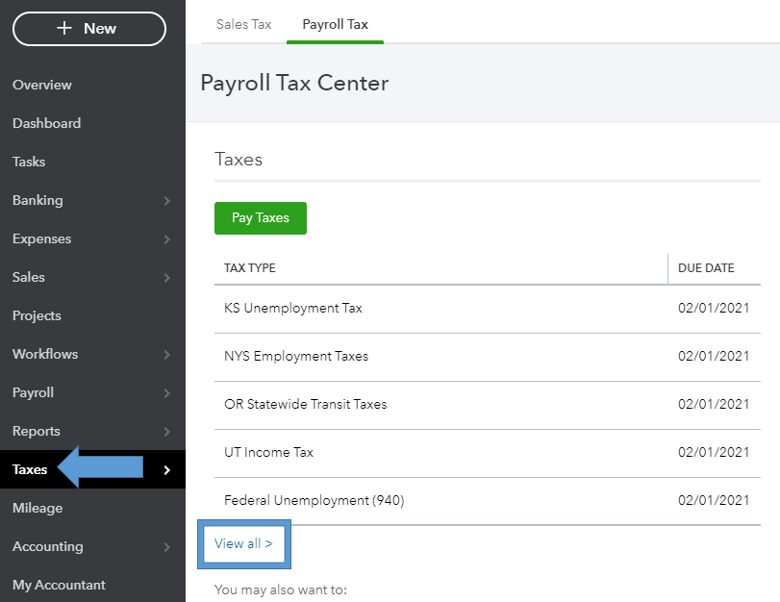The width and height of the screenshot is (780, 602).
Task: Switch to the Sales Tax tab
Action: [x=243, y=24]
